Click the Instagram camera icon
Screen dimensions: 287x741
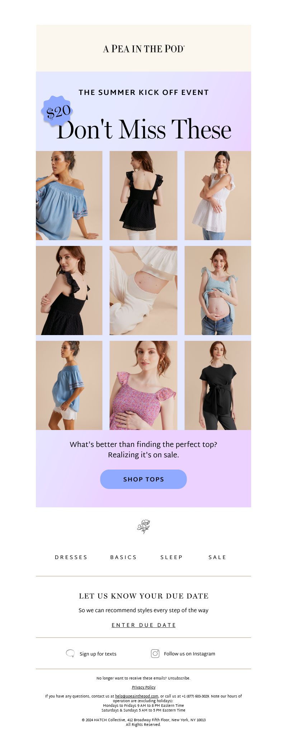coord(155,653)
